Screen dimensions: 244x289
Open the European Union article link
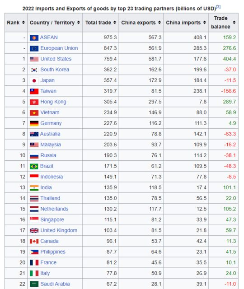point(59,48)
